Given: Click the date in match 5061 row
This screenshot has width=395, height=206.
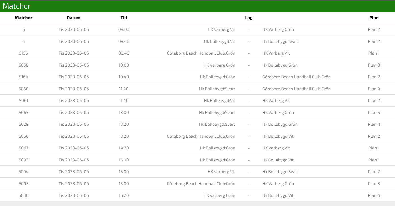Looking at the screenshot, I should point(73,101).
